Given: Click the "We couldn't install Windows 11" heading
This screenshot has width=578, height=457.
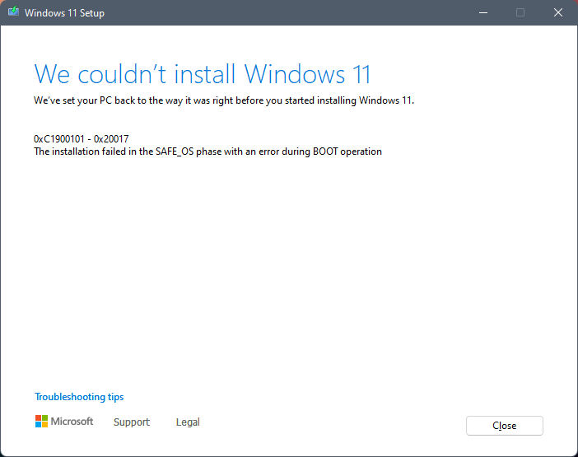Looking at the screenshot, I should tap(203, 74).
